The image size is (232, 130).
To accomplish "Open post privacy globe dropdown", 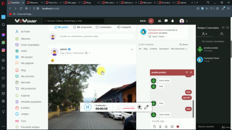I will (x=88, y=53).
